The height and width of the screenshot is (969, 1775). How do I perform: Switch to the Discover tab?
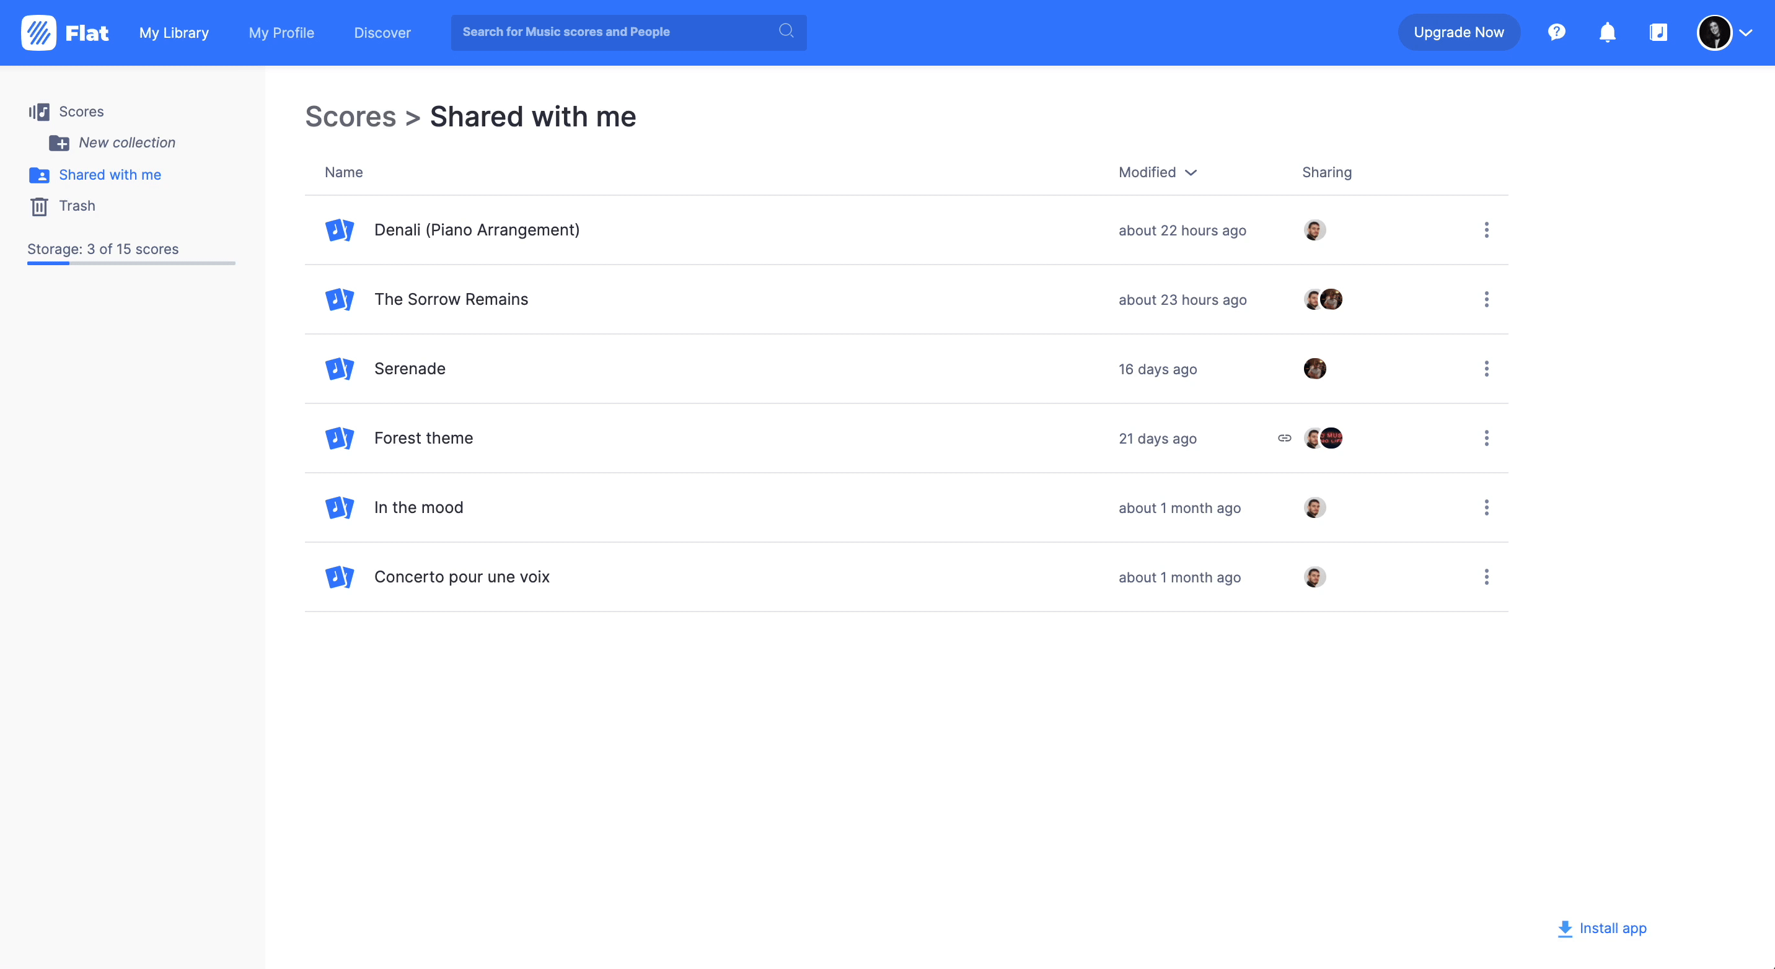pos(382,32)
